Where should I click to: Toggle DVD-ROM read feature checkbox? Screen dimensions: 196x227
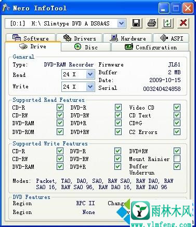pyautogui.click(x=60, y=132)
